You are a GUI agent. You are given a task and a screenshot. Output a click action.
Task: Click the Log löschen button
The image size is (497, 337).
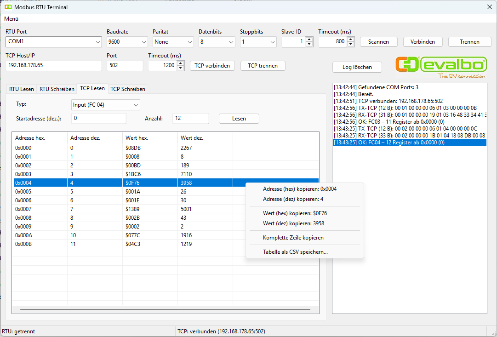(x=357, y=67)
